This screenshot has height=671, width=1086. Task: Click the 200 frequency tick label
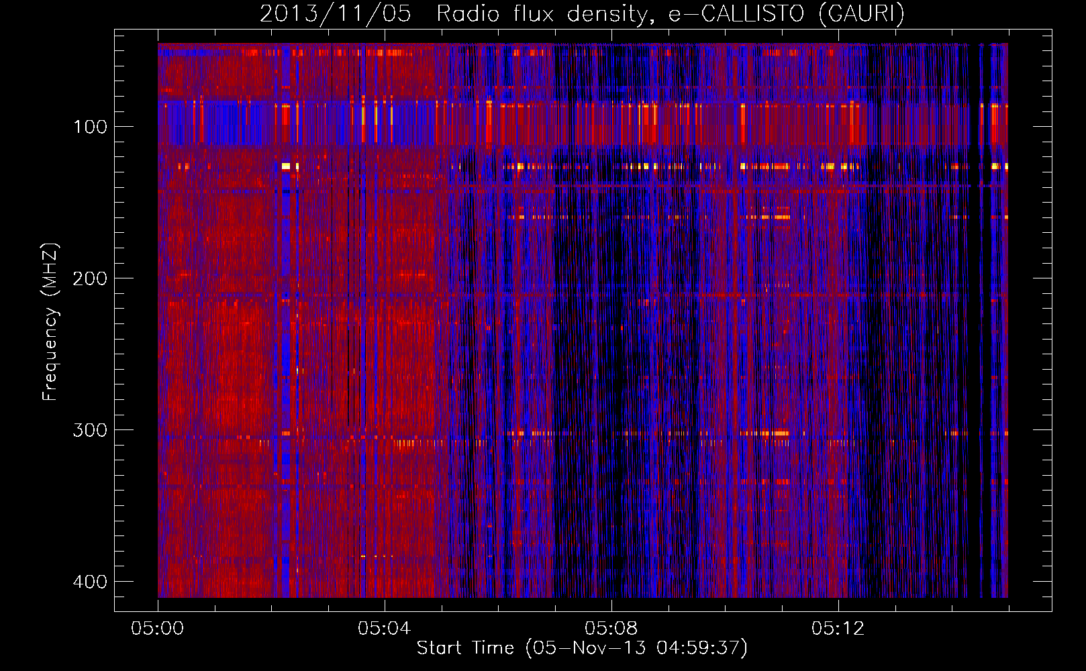pyautogui.click(x=90, y=278)
